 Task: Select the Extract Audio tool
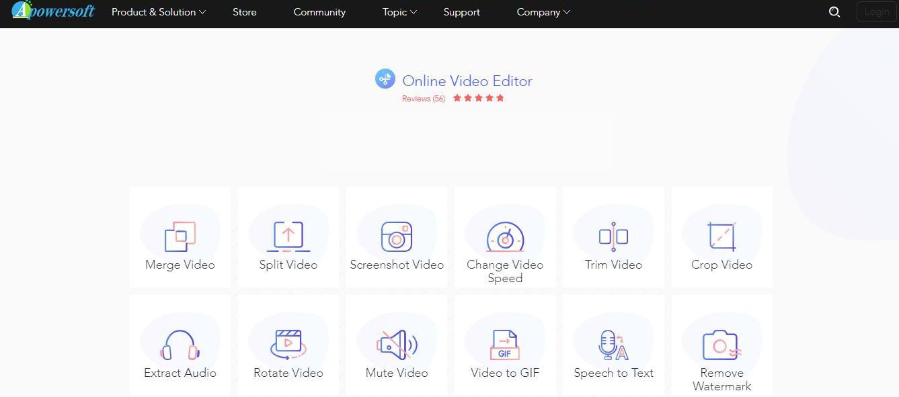point(180,345)
